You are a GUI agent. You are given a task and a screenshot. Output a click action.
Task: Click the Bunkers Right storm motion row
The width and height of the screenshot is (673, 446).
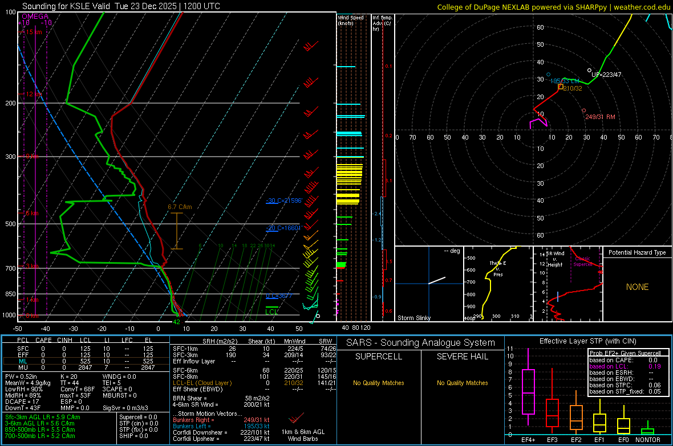point(221,420)
